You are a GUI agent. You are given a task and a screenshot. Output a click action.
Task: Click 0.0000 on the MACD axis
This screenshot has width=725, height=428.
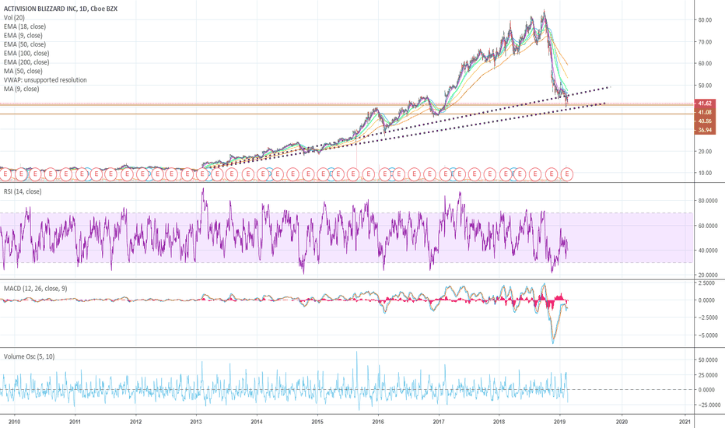click(706, 300)
